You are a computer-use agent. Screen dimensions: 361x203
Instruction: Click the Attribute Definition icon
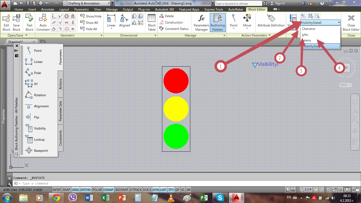click(x=271, y=18)
